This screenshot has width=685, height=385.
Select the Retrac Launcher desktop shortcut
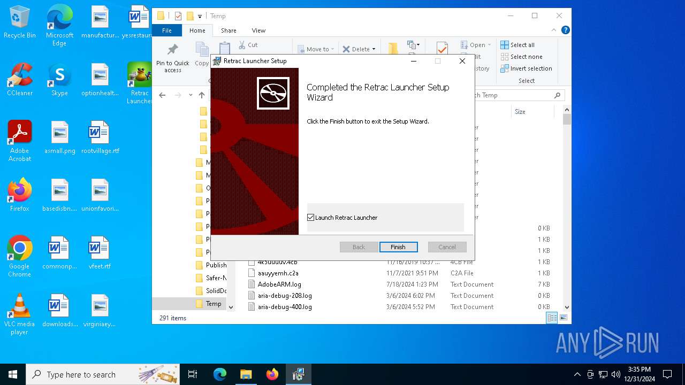coord(140,83)
